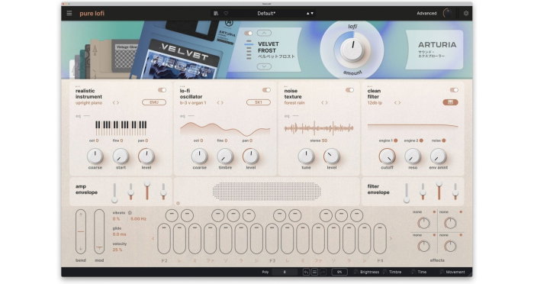Toggle realistic instrument engine on/off
This screenshot has height=284, width=534.
pos(162,90)
